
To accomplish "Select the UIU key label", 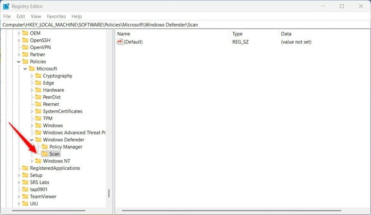I will coord(34,203).
